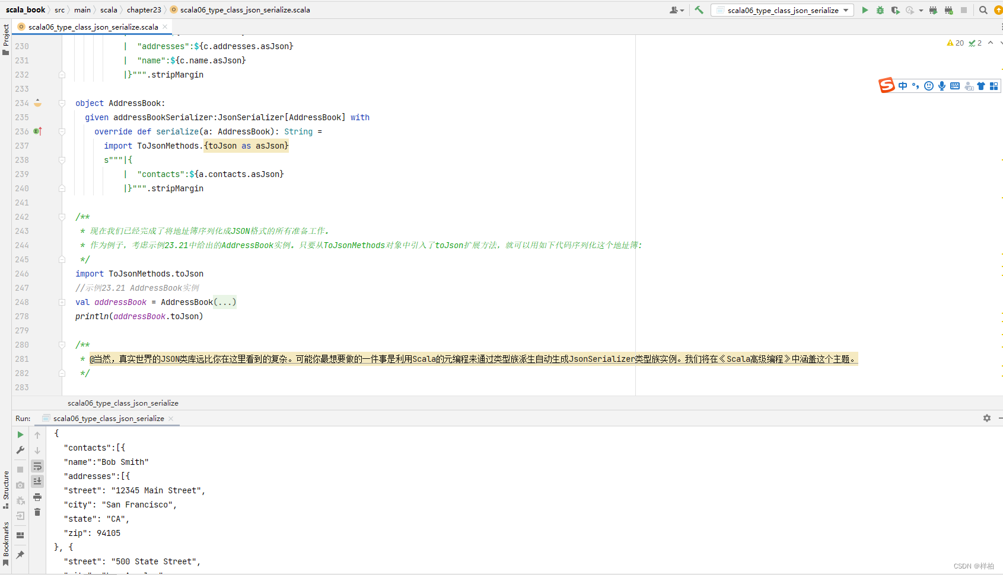1003x575 pixels.
Task: Open Sogou emoji picker
Action: click(x=928, y=86)
